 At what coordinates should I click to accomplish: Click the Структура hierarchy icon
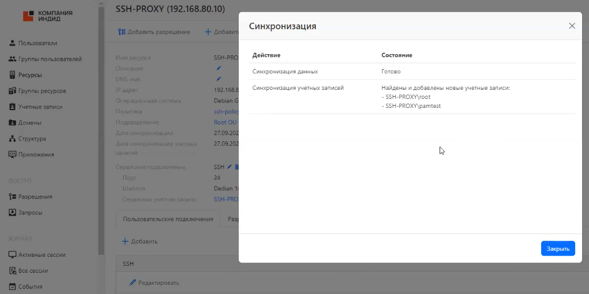click(13, 139)
